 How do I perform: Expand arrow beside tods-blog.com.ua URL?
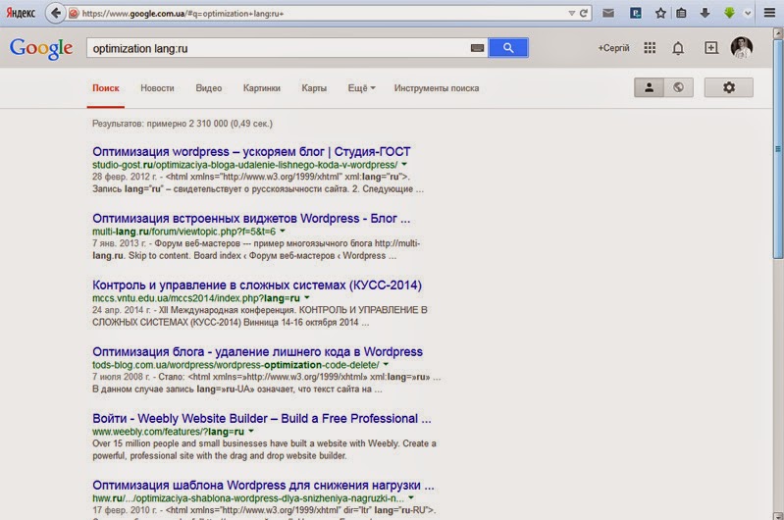[386, 365]
